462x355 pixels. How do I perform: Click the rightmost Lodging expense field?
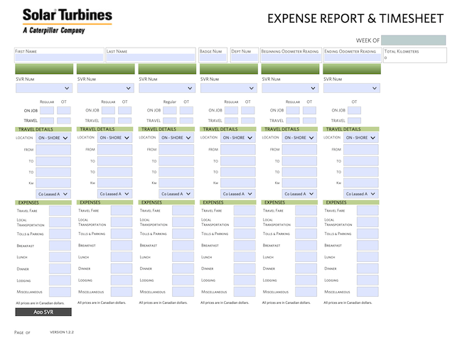(367, 280)
